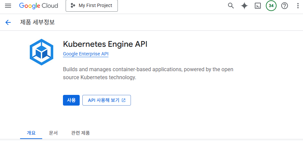
Task: Click the search magnifier icon
Action: 231,6
